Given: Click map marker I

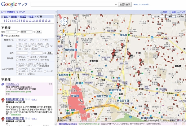Looking at the screenshot, I should [118, 85].
